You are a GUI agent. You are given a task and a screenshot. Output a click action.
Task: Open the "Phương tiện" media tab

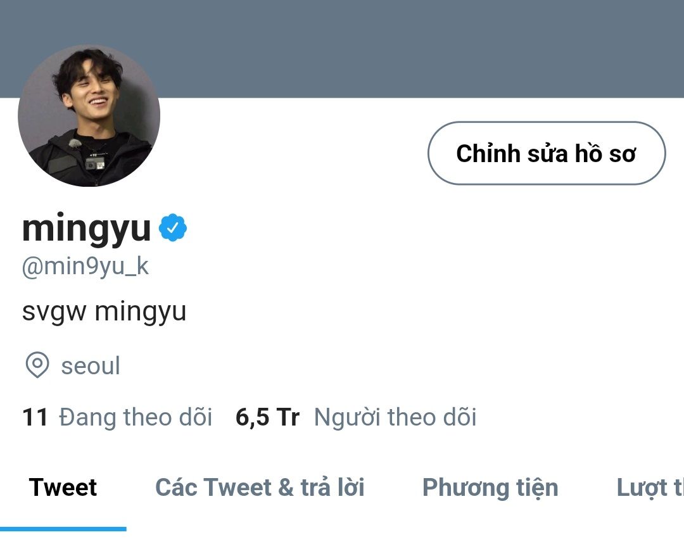[x=490, y=488]
